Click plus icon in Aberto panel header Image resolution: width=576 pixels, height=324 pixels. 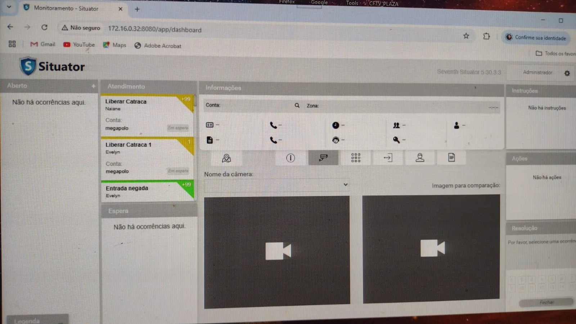click(93, 86)
